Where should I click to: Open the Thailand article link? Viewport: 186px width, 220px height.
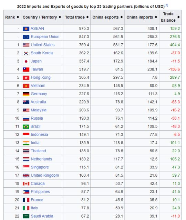click(x=38, y=151)
